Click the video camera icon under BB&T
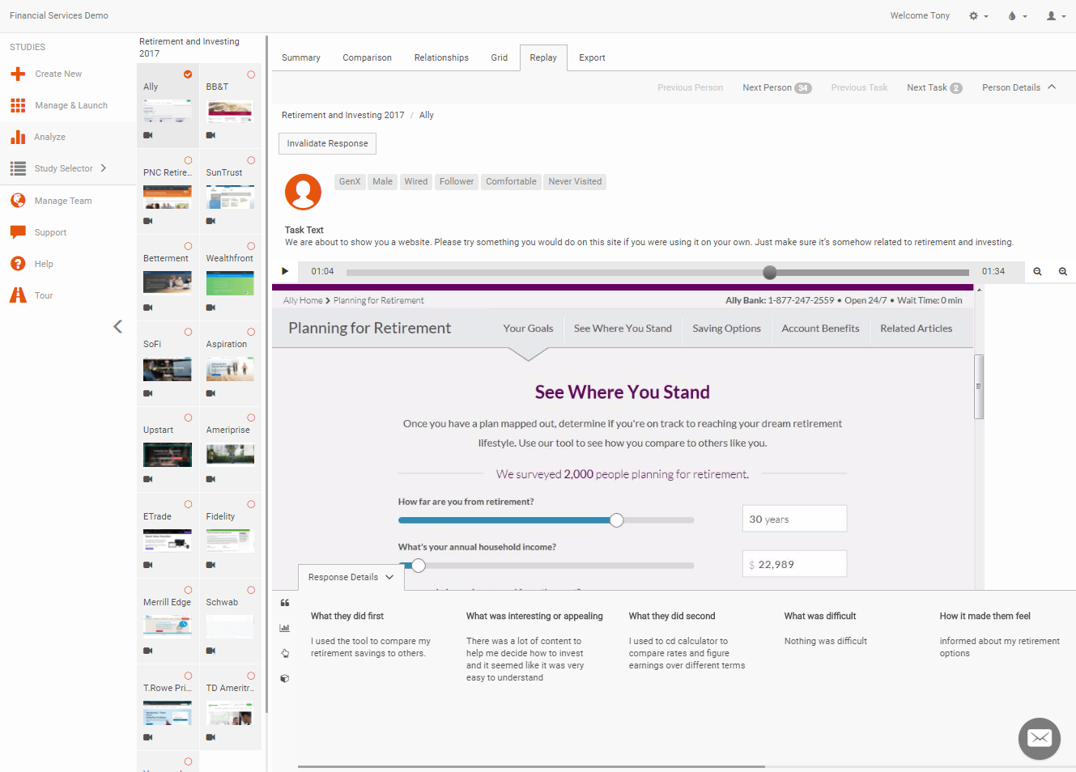 click(211, 135)
